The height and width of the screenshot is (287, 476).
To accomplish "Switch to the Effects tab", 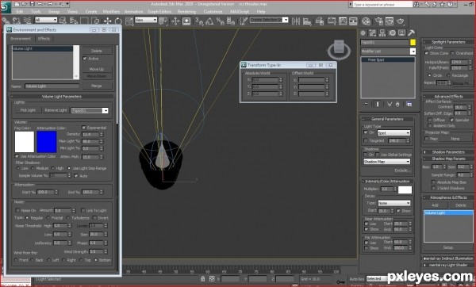I will (44, 39).
